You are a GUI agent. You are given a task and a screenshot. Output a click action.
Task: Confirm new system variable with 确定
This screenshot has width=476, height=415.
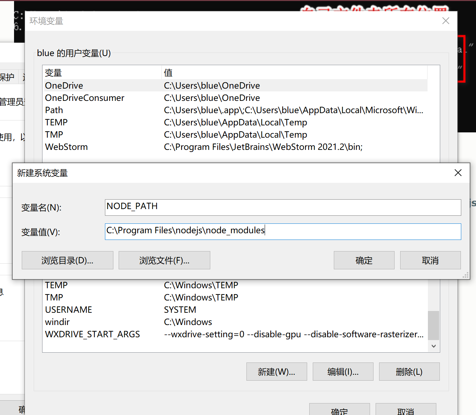point(364,260)
